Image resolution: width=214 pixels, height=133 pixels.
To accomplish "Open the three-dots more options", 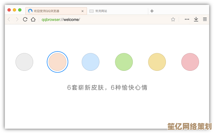I will (187, 19).
